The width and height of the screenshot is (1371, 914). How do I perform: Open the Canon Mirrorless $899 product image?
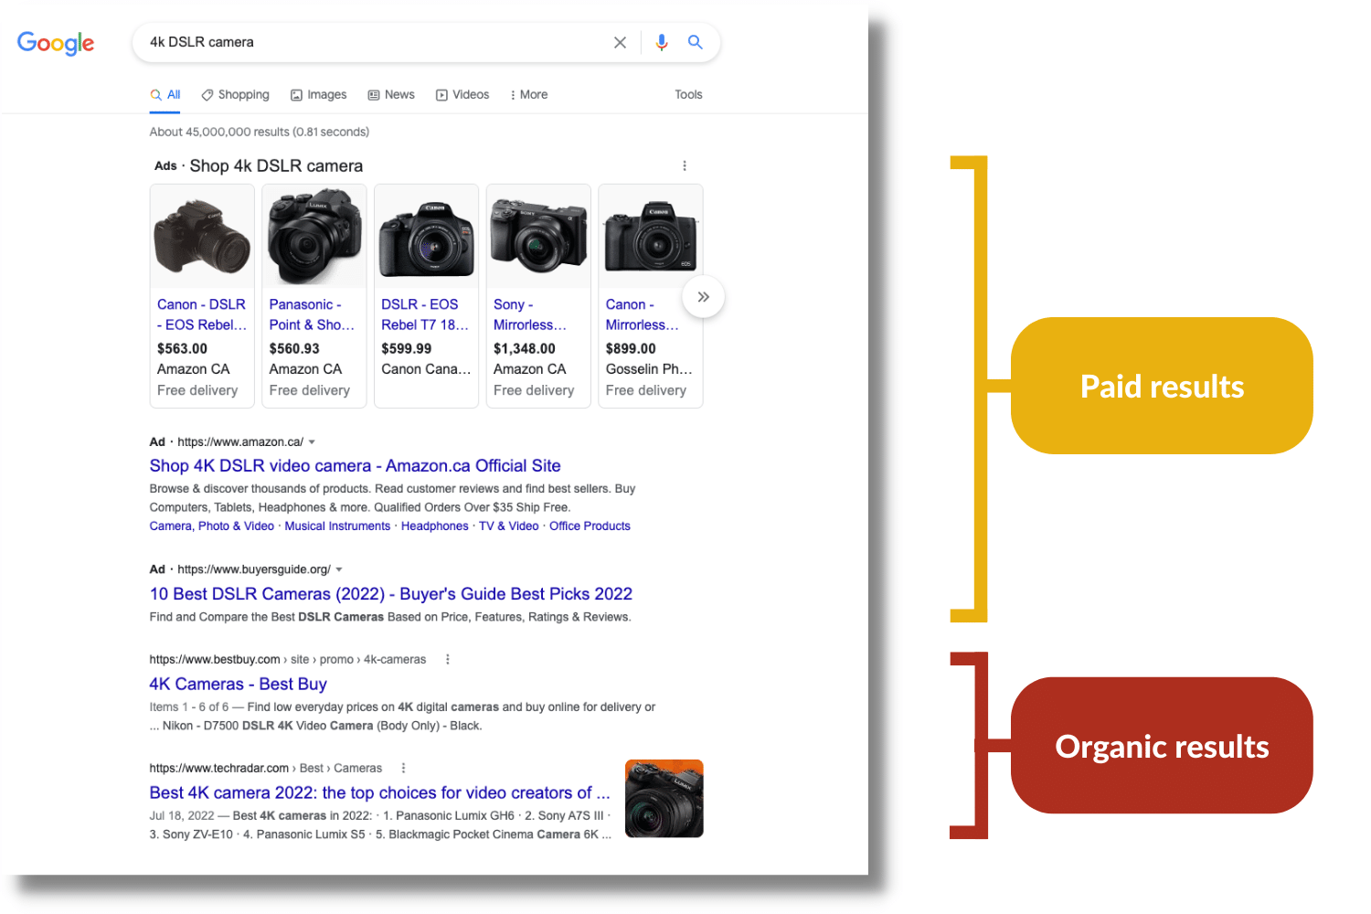click(x=651, y=237)
